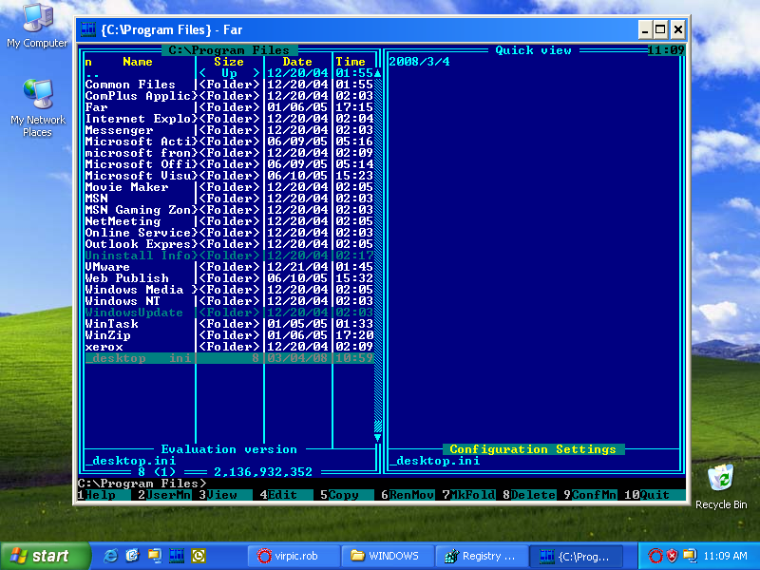Click the red ring tray icon
The image size is (760, 570).
click(655, 556)
